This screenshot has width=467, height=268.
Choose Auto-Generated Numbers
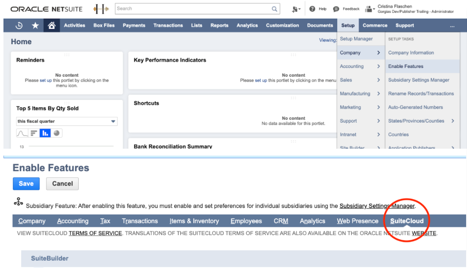[x=416, y=107]
